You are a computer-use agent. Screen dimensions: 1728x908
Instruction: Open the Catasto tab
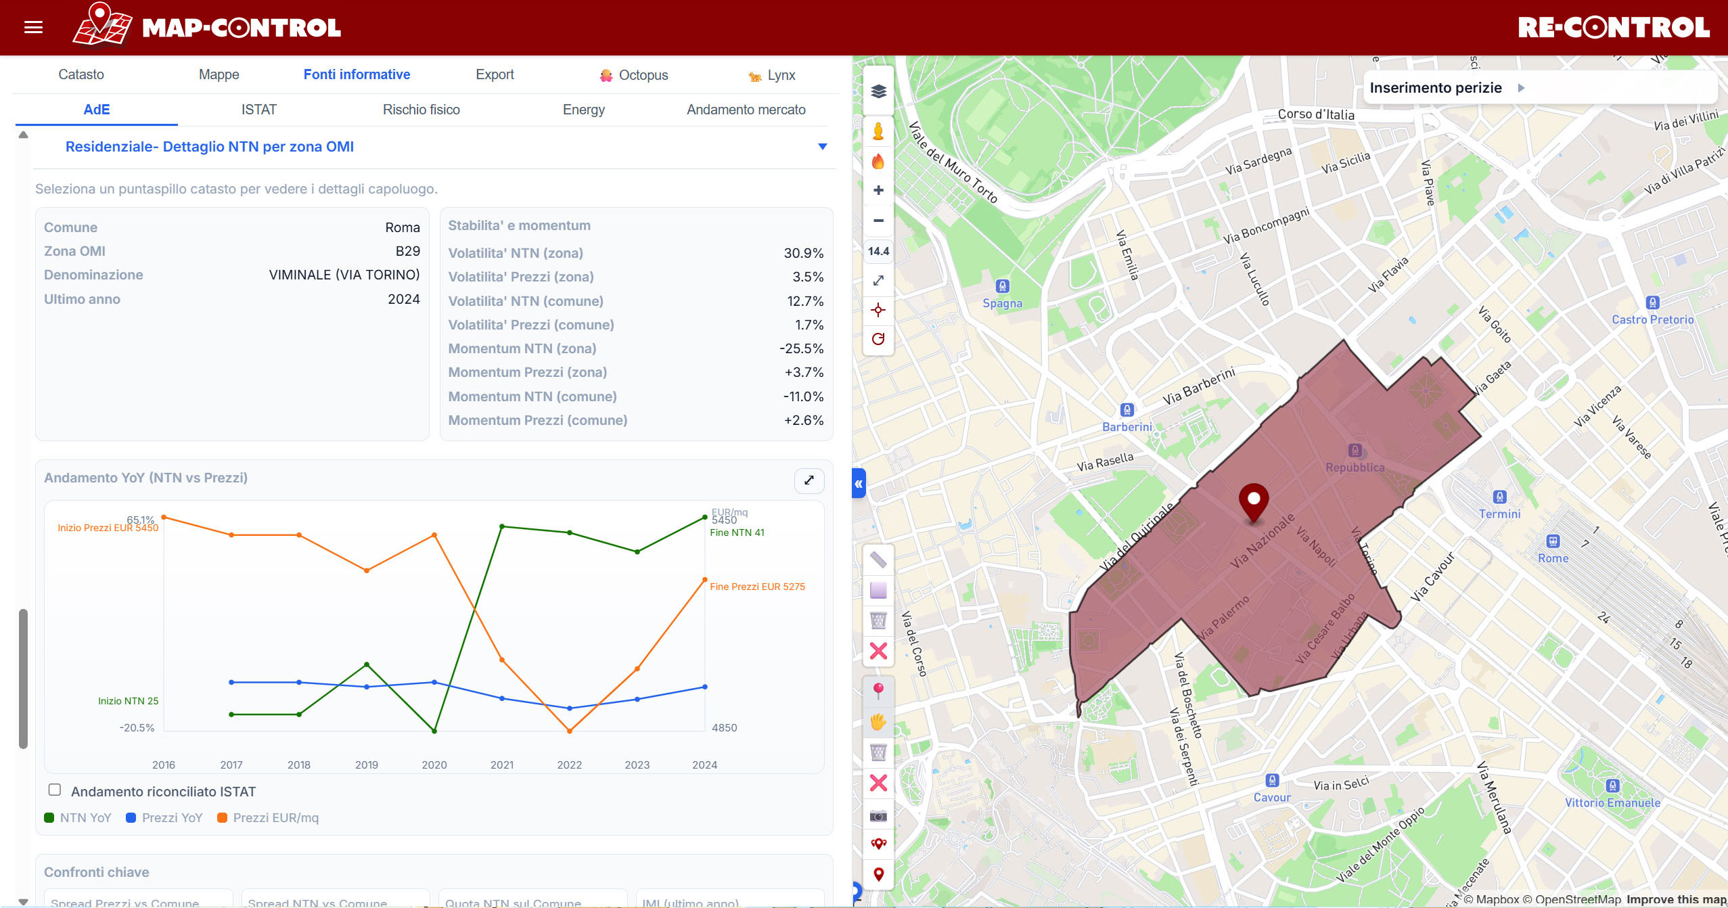(81, 74)
